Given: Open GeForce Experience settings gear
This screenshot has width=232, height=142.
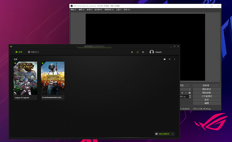Looking at the screenshot, I should pyautogui.click(x=143, y=52).
